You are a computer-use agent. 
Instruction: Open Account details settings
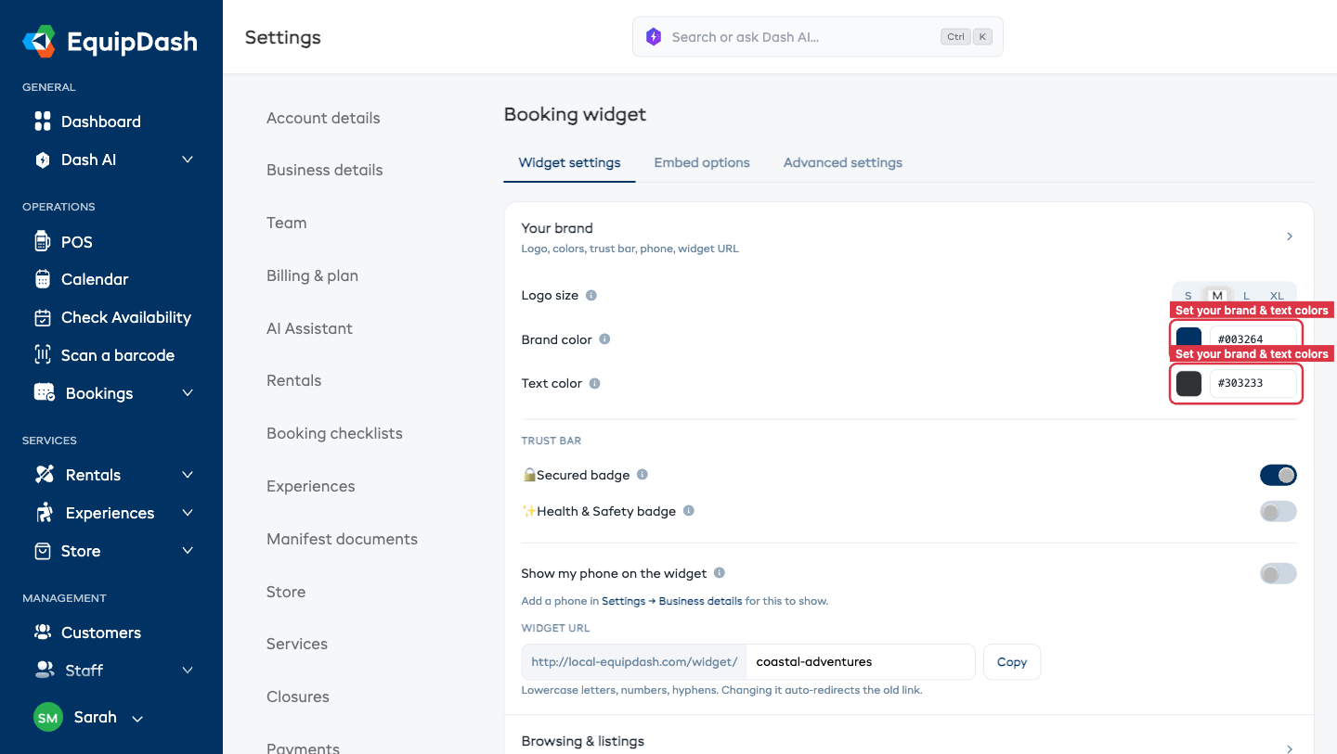tap(323, 118)
